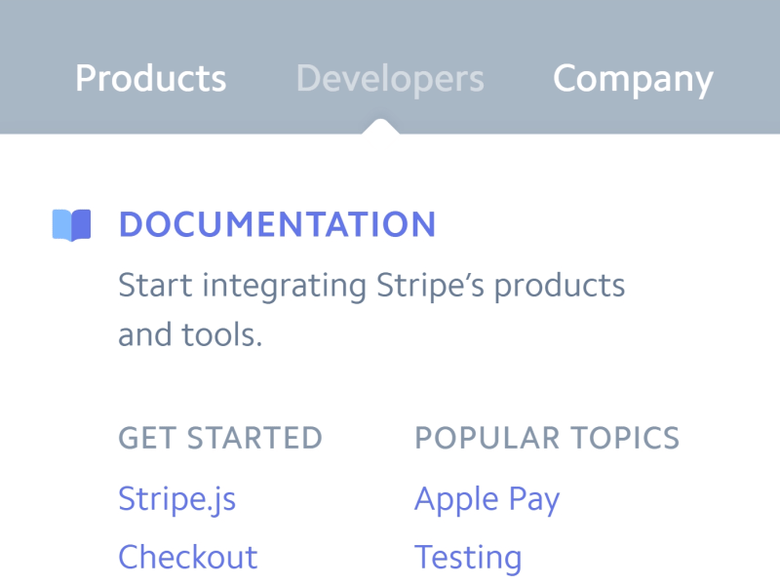Screen dimensions: 780x585
Task: Click the Documentation book icon
Action: 71,225
